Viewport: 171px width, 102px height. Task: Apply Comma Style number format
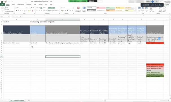(x=68, y=11)
